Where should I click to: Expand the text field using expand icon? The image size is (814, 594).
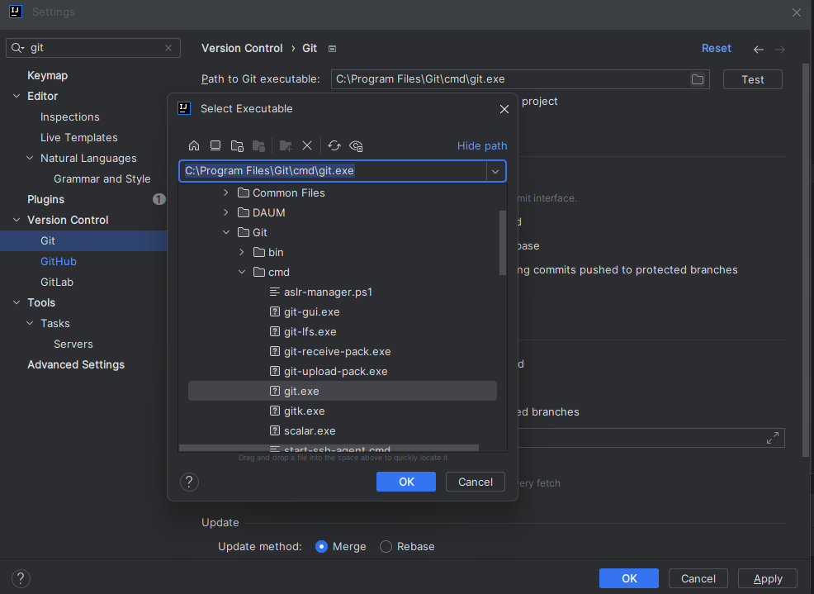pyautogui.click(x=773, y=438)
